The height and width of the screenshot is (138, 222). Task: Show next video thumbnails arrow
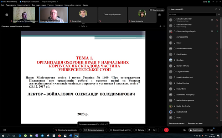(x=159, y=15)
